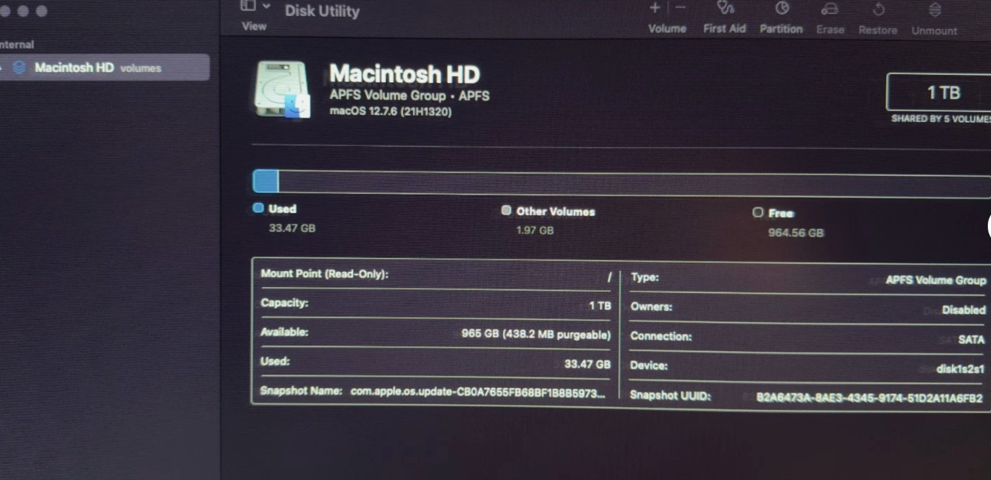Click the 33.47 GB value under Used legend
Image resolution: width=991 pixels, height=480 pixels.
(292, 228)
